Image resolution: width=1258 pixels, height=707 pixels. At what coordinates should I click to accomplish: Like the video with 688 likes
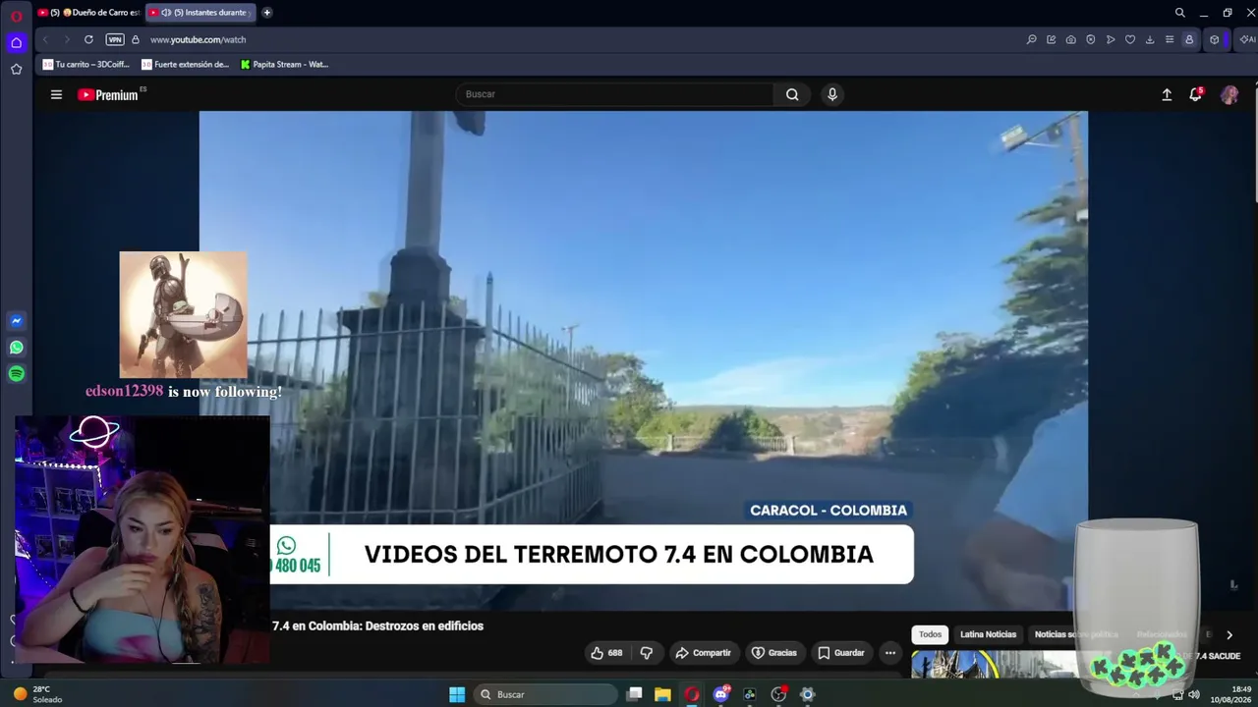[607, 653]
